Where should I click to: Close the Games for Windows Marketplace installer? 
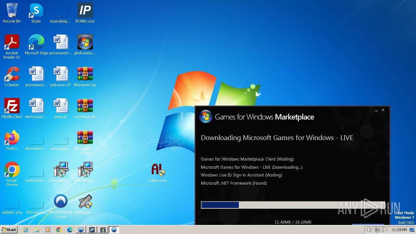383,110
